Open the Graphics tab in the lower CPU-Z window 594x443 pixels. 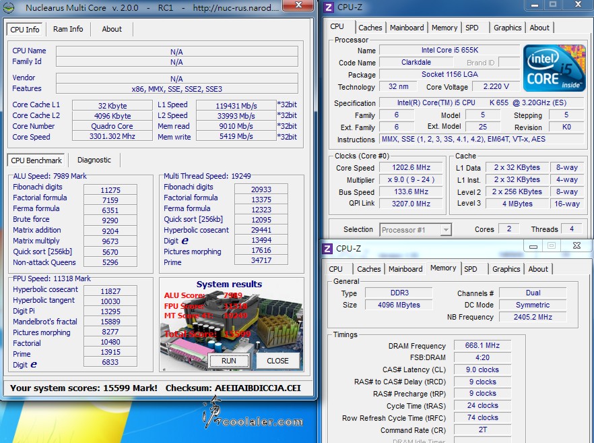(506, 269)
